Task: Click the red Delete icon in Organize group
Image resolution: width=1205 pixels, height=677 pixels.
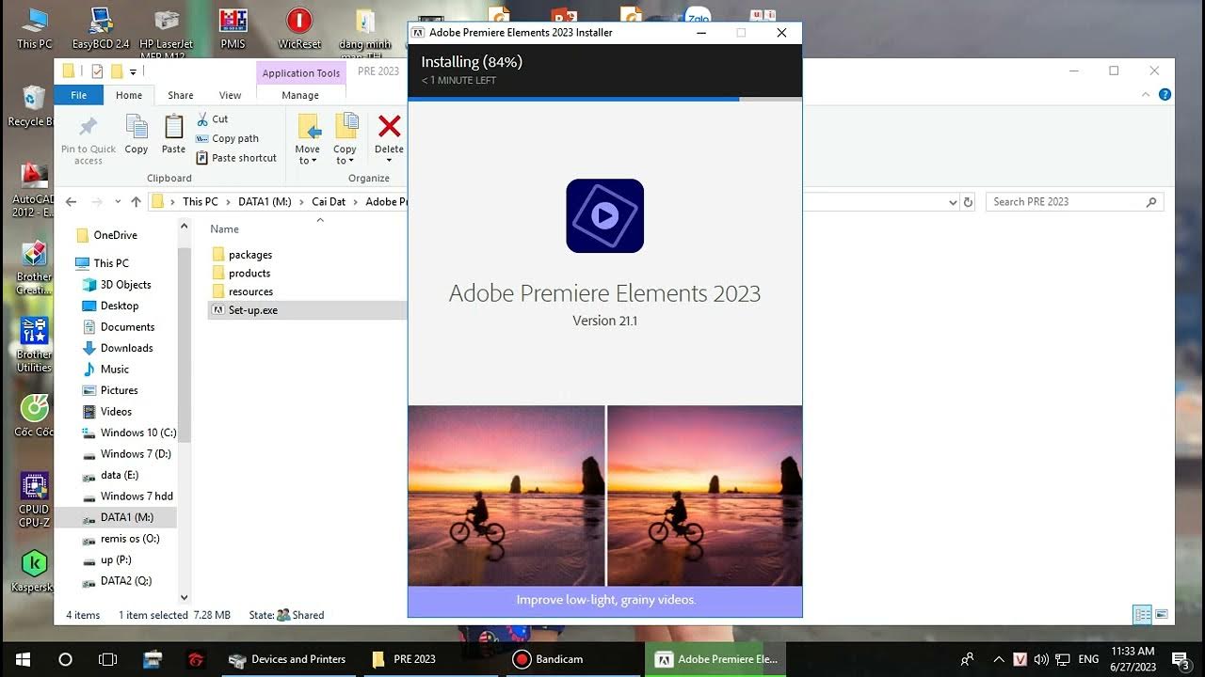Action: pos(389,126)
